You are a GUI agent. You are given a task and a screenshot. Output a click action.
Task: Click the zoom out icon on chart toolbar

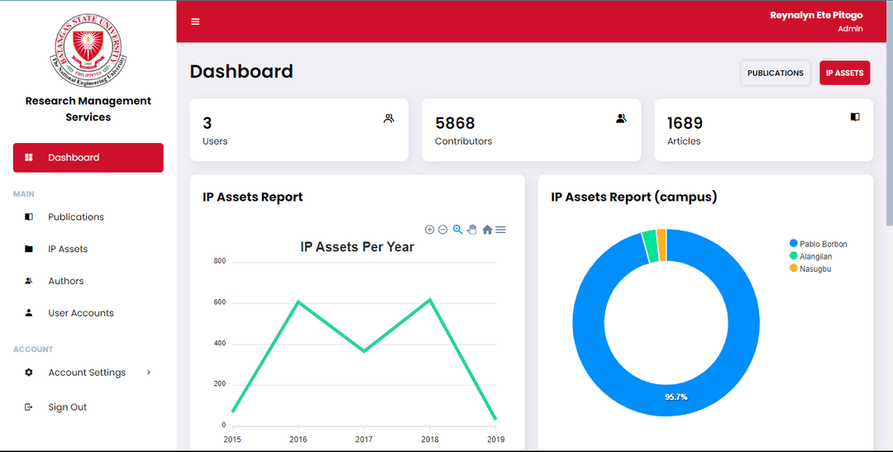tap(442, 230)
